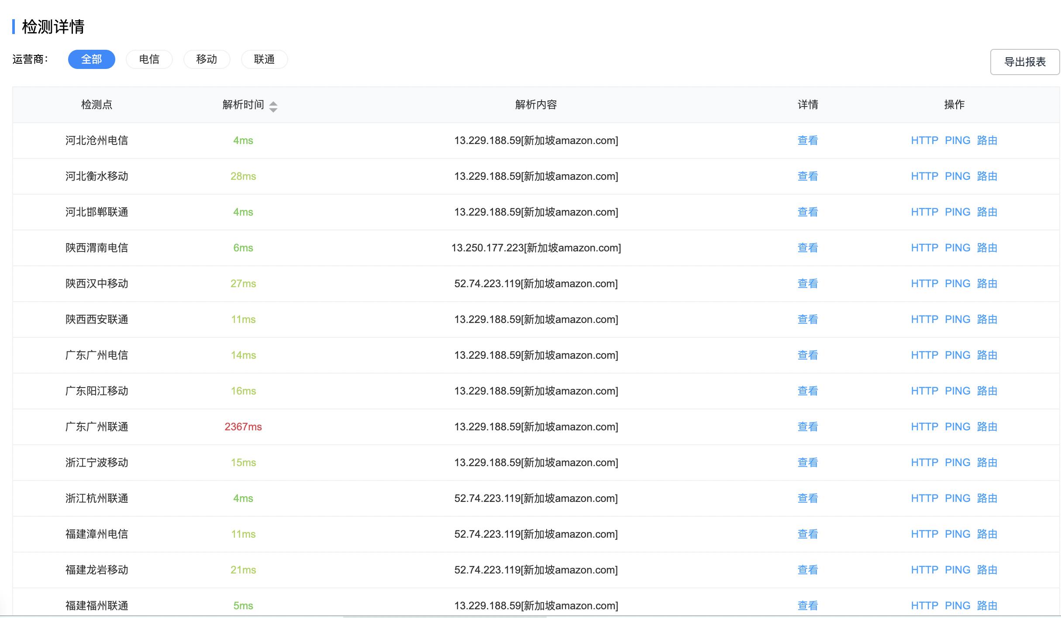1061x618 pixels.
Task: Run PING test for 广东阳江移动
Action: coord(958,391)
